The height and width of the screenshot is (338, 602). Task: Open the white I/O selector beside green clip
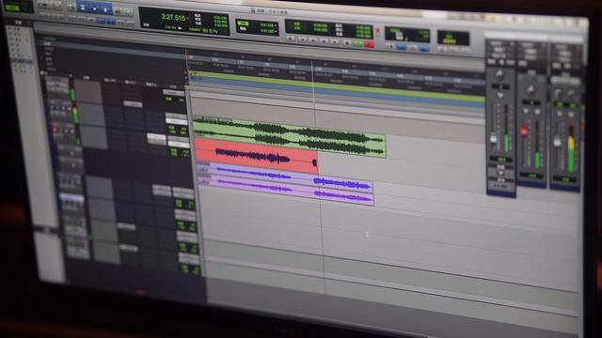177,121
